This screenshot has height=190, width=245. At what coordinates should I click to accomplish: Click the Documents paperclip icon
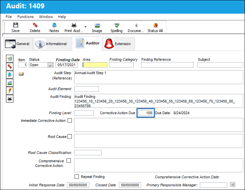click(x=136, y=25)
